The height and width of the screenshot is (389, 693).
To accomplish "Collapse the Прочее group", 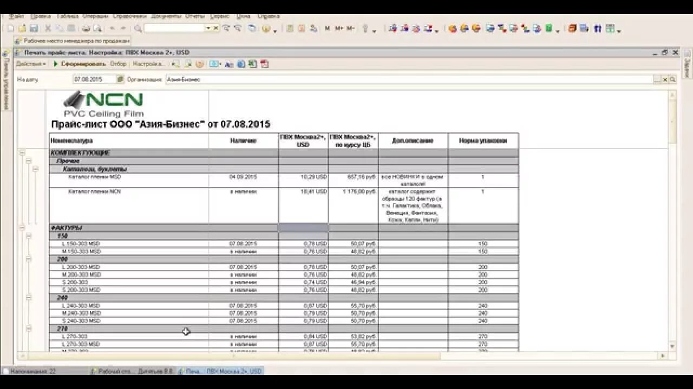I will (x=29, y=161).
